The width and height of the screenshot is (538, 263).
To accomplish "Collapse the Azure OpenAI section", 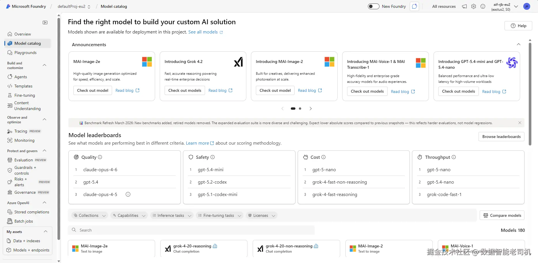I will pos(44,203).
